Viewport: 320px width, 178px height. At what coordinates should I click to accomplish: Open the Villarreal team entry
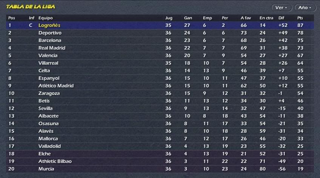(x=48, y=63)
